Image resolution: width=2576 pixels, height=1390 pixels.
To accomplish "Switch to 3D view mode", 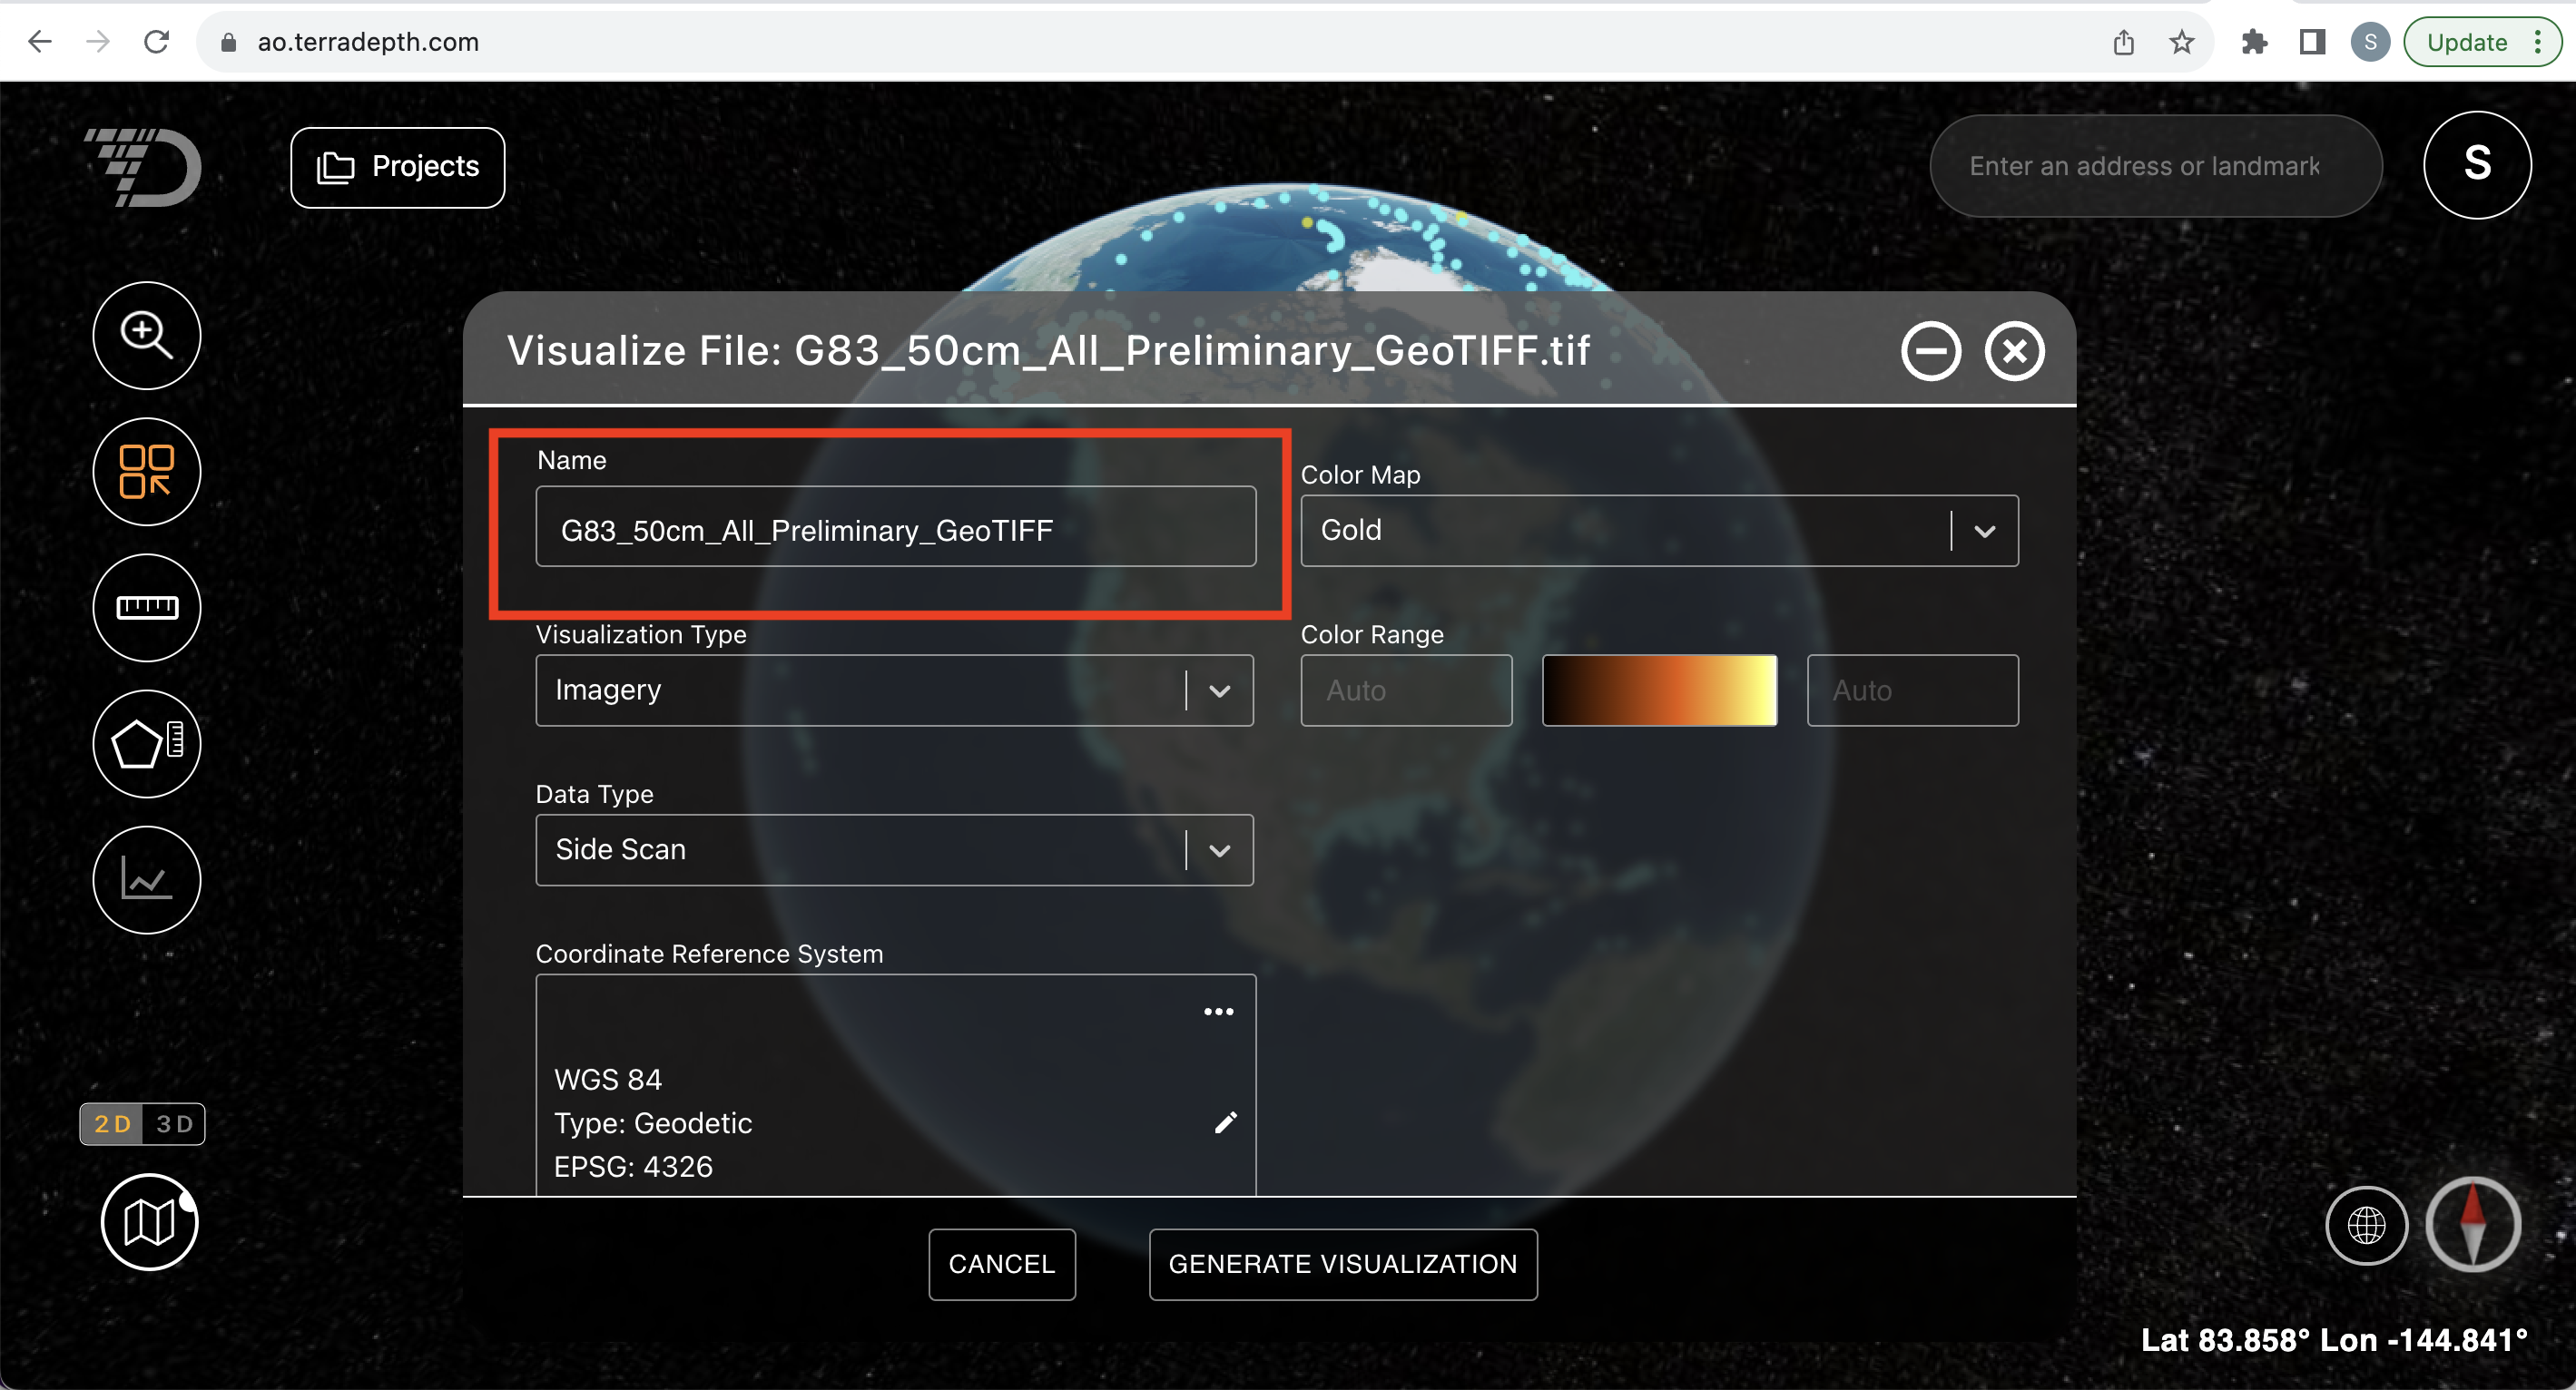I will click(174, 1124).
